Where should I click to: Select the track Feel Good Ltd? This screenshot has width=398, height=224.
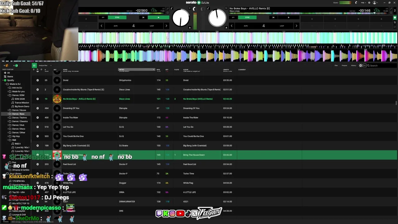coord(69,164)
